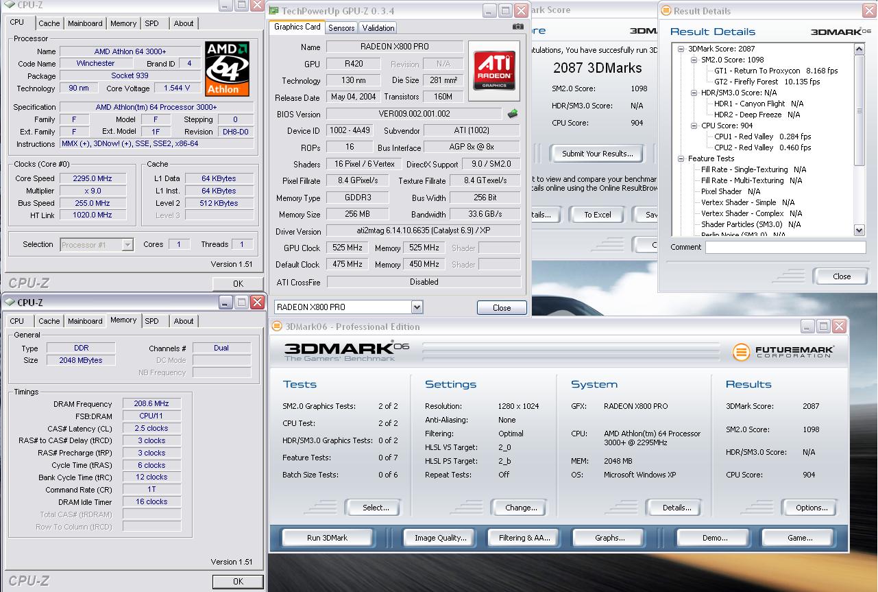The height and width of the screenshot is (592, 878).
Task: Collapse the 3DMark Score: 2087 tree node
Action: tap(681, 49)
